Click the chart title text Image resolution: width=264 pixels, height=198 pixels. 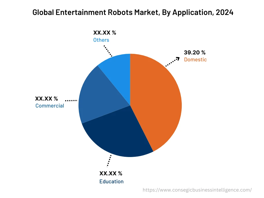click(x=133, y=12)
